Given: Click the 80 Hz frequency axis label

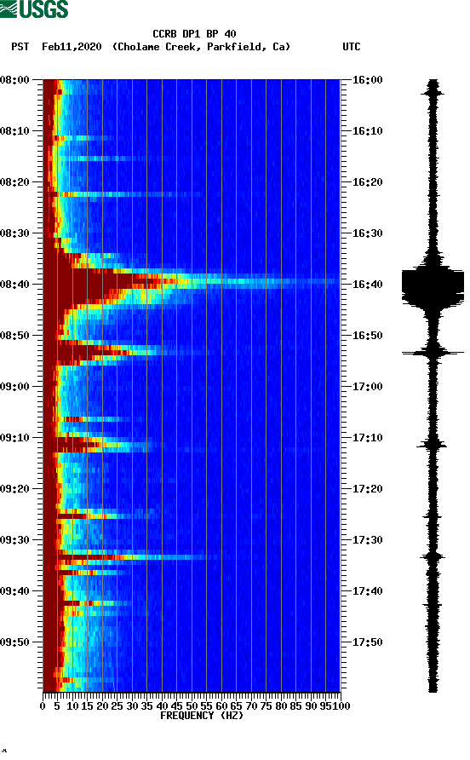Looking at the screenshot, I should coord(281,706).
